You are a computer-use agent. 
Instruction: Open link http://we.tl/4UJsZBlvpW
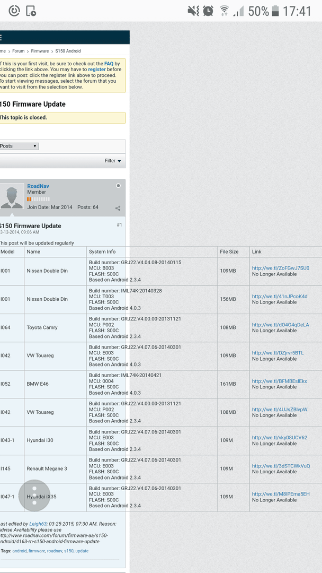280,410
